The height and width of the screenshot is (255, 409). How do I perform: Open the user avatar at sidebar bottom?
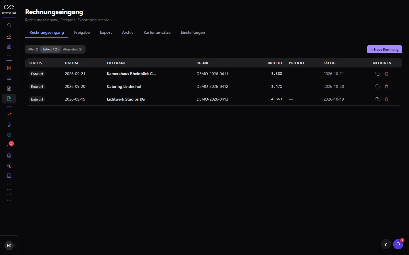(x=9, y=245)
